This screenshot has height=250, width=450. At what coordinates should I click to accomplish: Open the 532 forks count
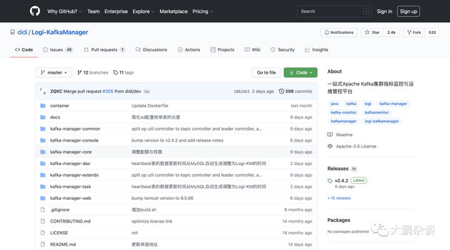[432, 32]
